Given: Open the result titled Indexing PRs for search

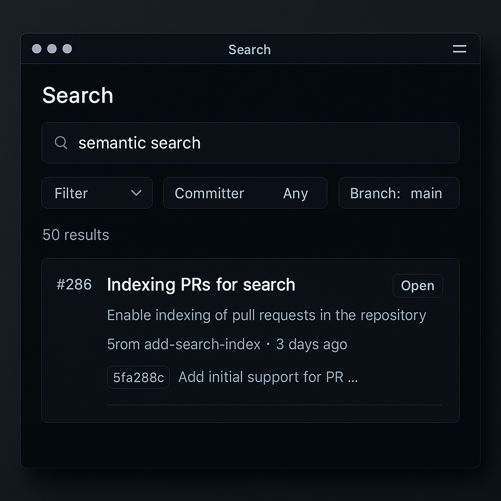Looking at the screenshot, I should coord(201,285).
